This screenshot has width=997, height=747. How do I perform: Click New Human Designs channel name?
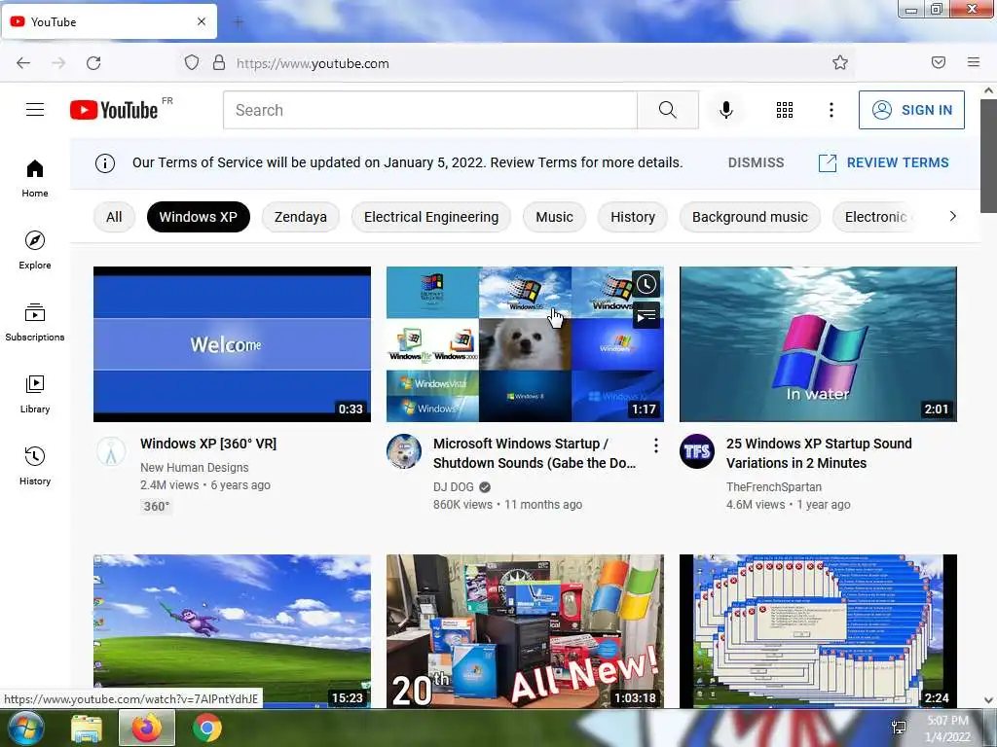(x=195, y=468)
